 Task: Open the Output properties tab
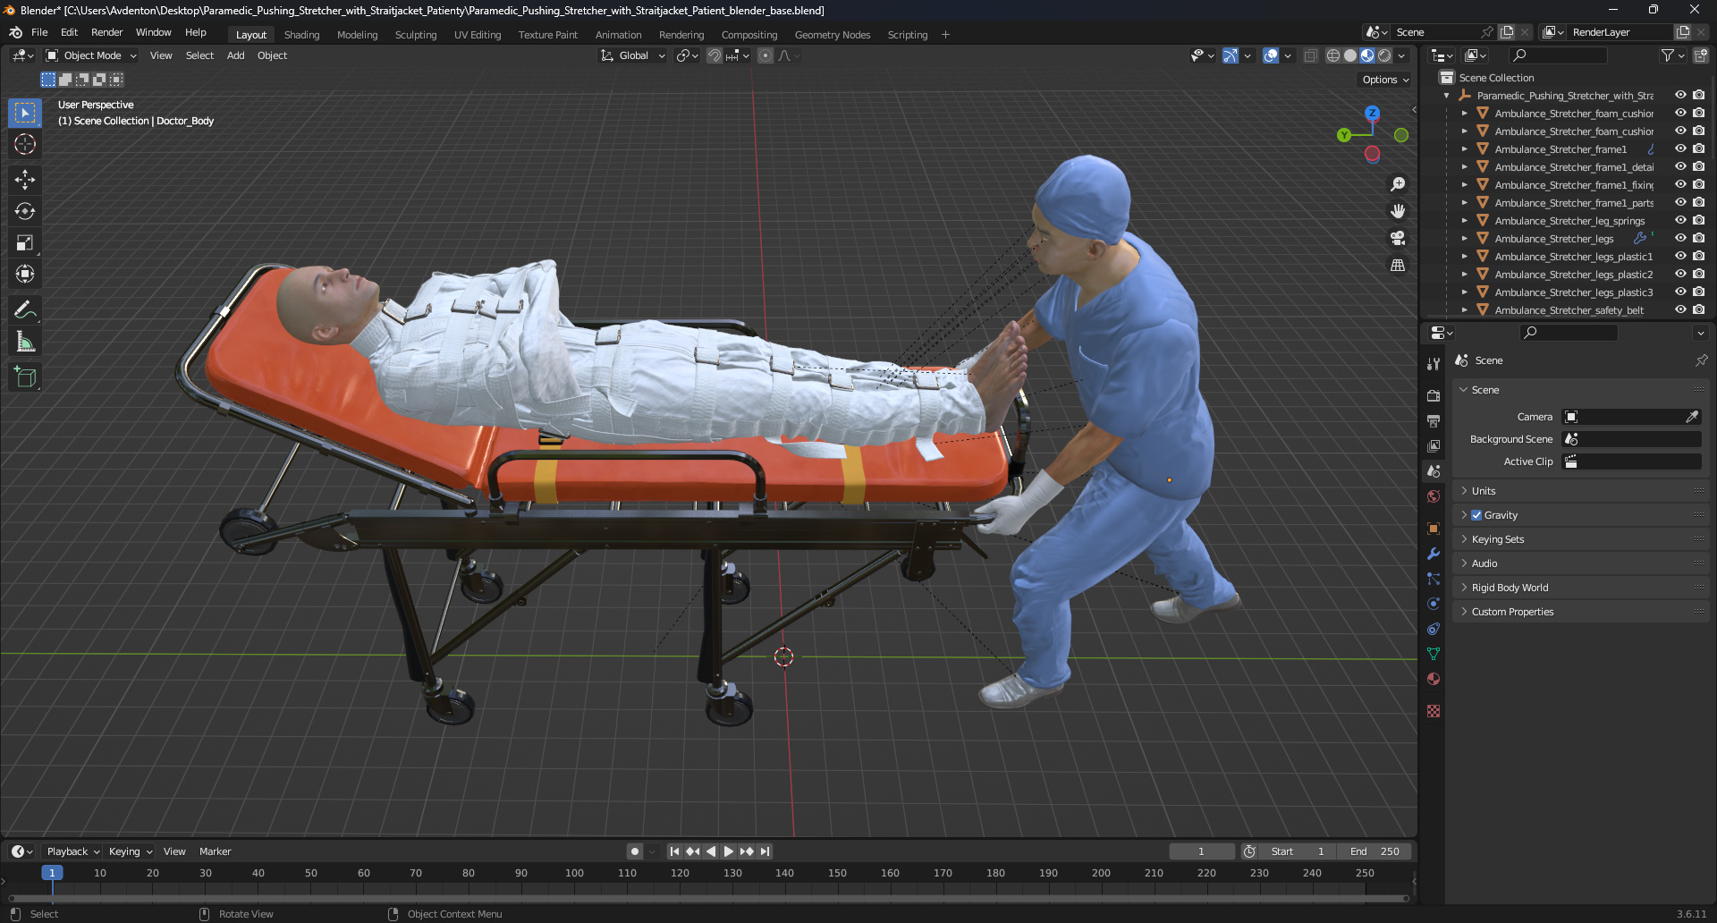pos(1434,420)
